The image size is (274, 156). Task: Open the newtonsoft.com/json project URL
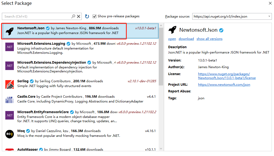click(224, 85)
